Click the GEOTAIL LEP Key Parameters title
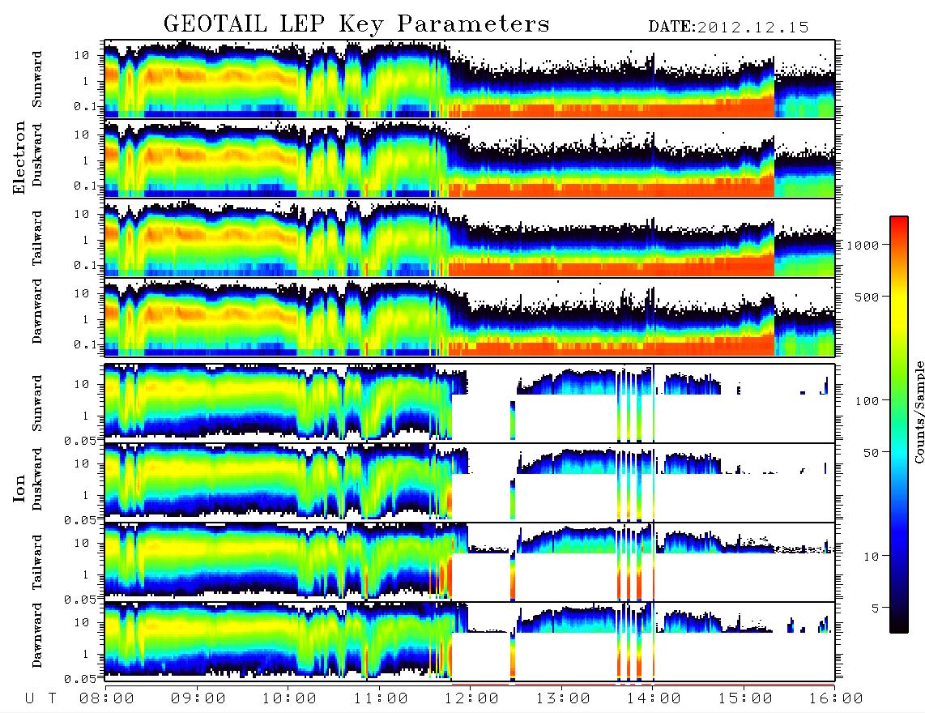The width and height of the screenshot is (925, 713). click(x=356, y=24)
